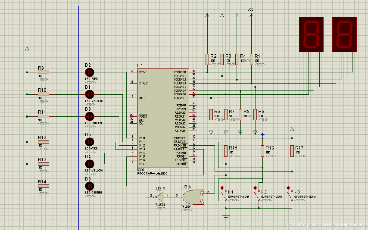Click the blue origin marker above R16

click(263, 134)
